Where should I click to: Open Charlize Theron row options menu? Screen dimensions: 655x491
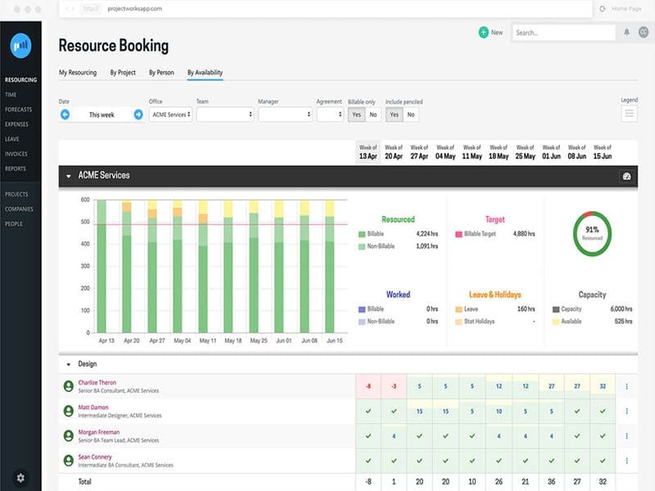[627, 386]
